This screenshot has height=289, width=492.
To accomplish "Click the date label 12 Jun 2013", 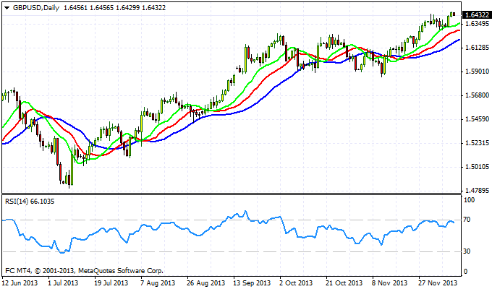I will point(20,282).
